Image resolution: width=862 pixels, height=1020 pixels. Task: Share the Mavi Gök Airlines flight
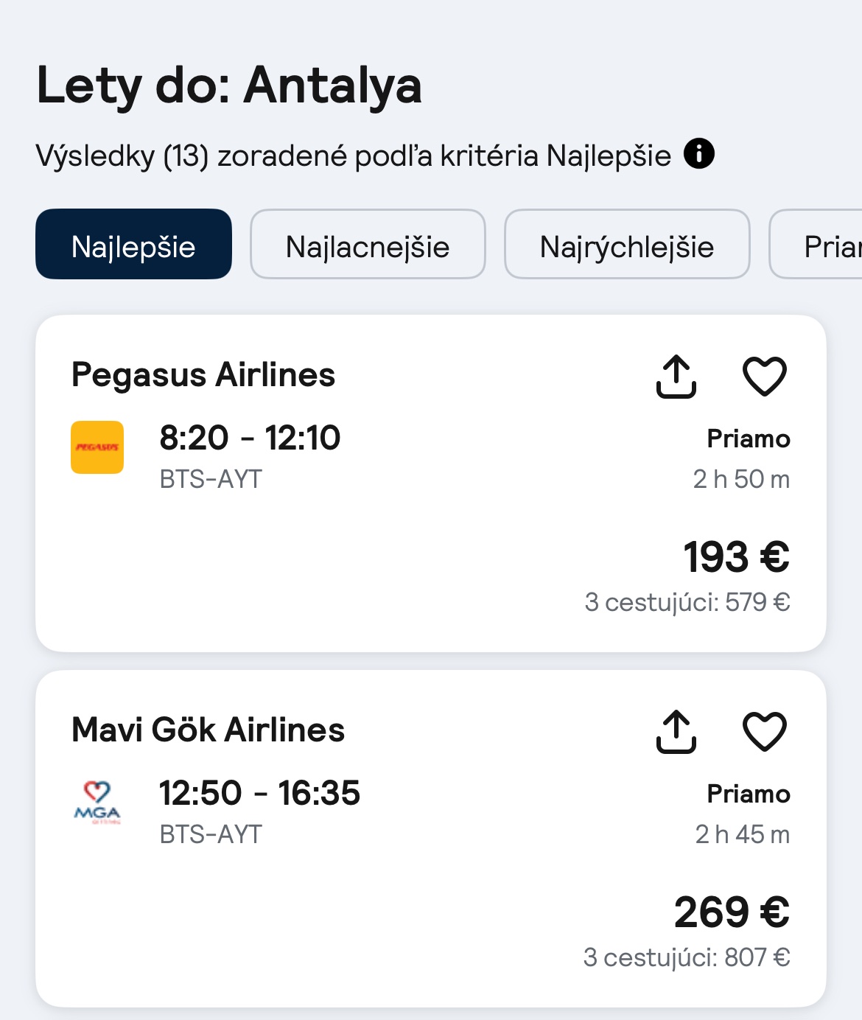[x=676, y=732]
